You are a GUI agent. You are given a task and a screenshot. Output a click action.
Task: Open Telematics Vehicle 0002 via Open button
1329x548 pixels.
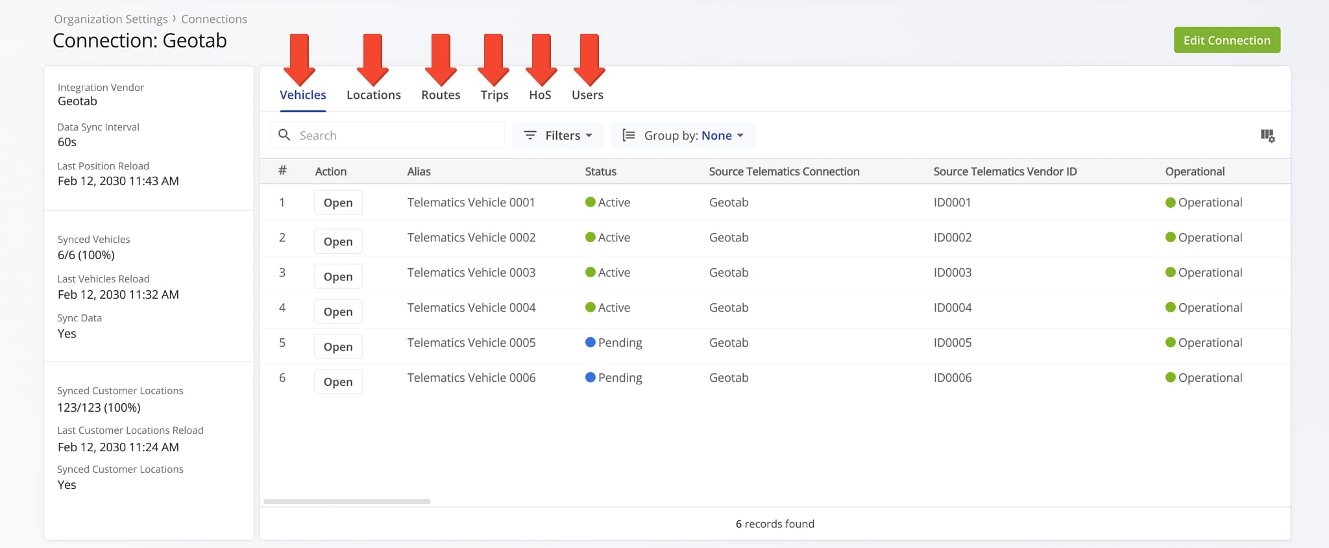[338, 242]
